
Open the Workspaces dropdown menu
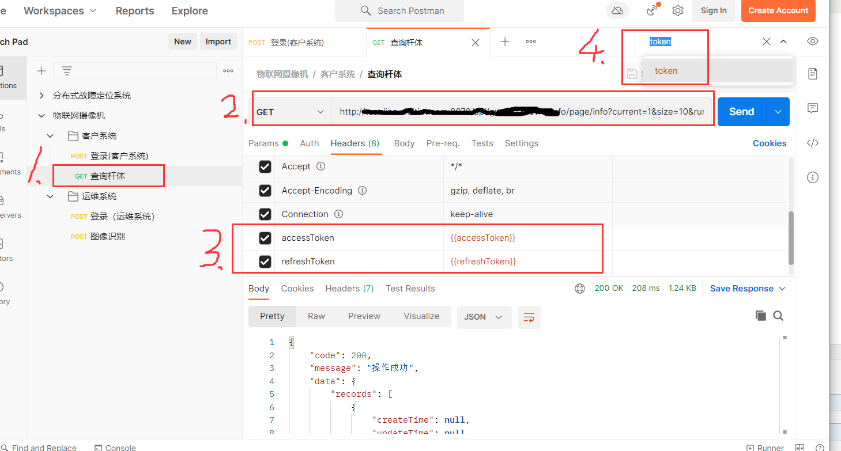[x=60, y=11]
